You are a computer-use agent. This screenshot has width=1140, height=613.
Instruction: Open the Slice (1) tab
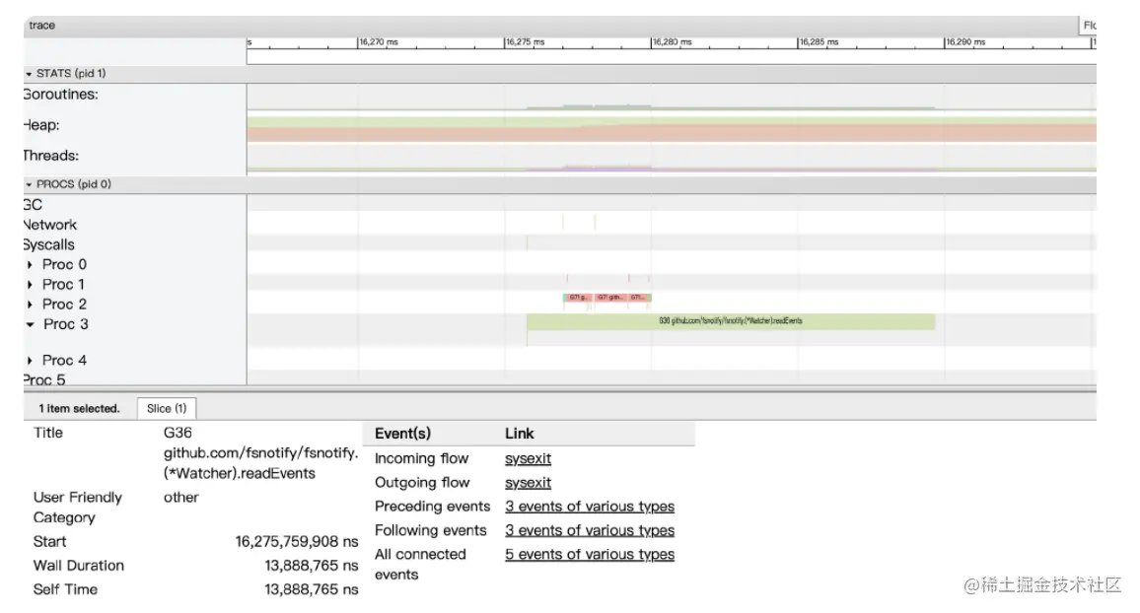click(167, 408)
